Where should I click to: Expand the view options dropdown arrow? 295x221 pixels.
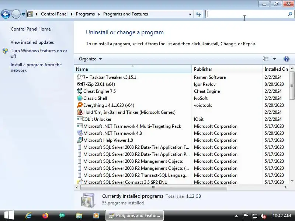(x=274, y=59)
